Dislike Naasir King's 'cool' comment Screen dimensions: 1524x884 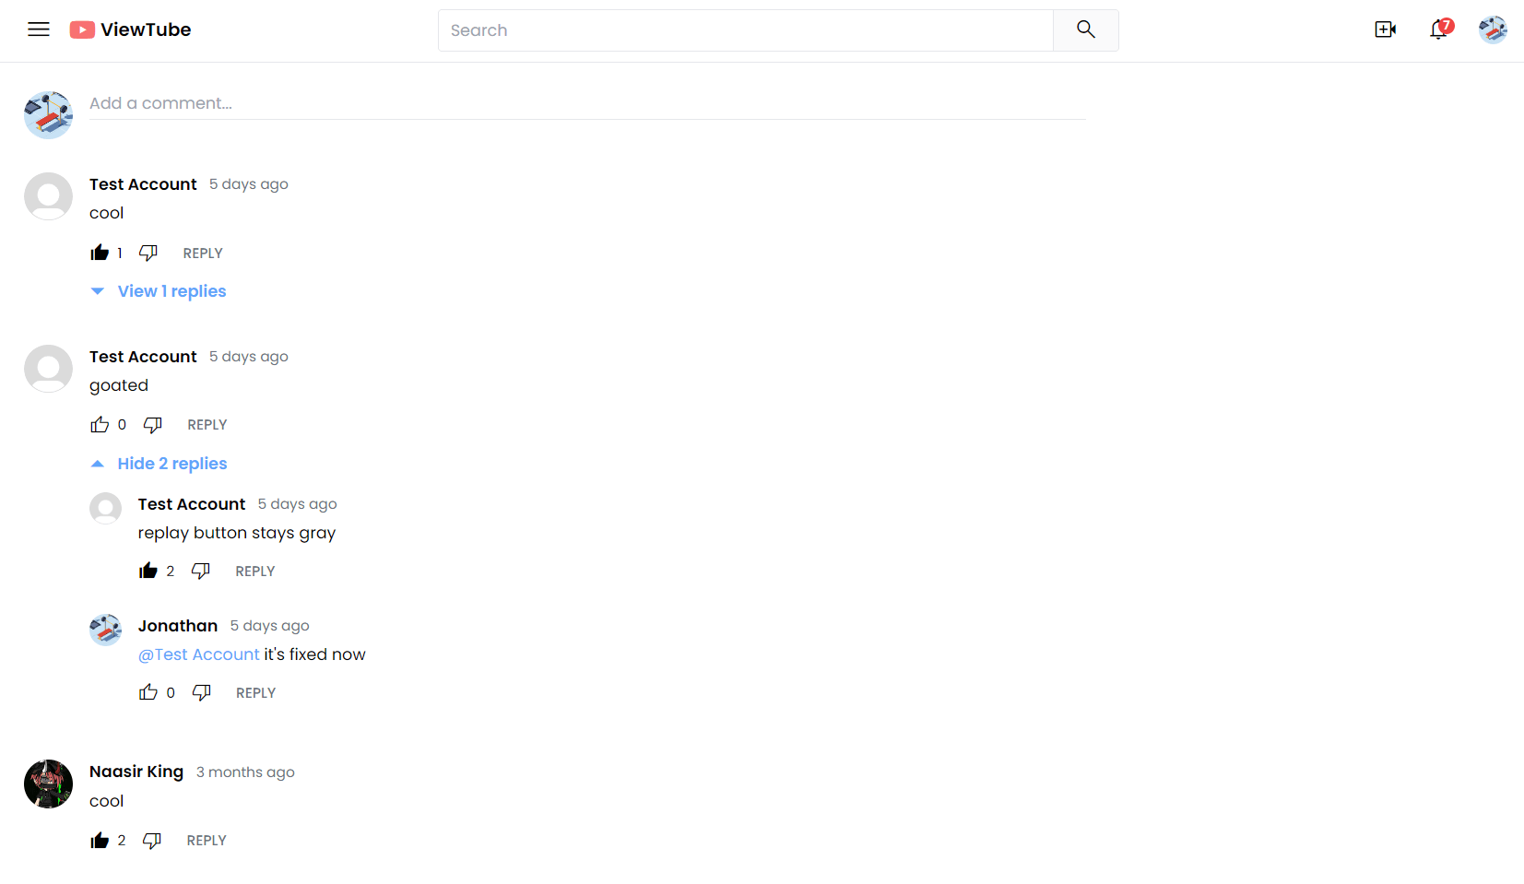point(152,841)
